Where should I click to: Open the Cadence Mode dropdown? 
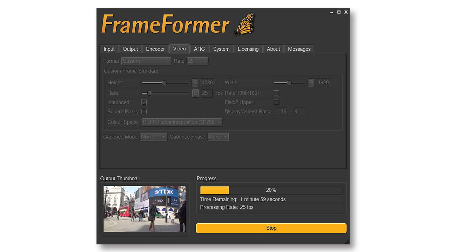153,137
